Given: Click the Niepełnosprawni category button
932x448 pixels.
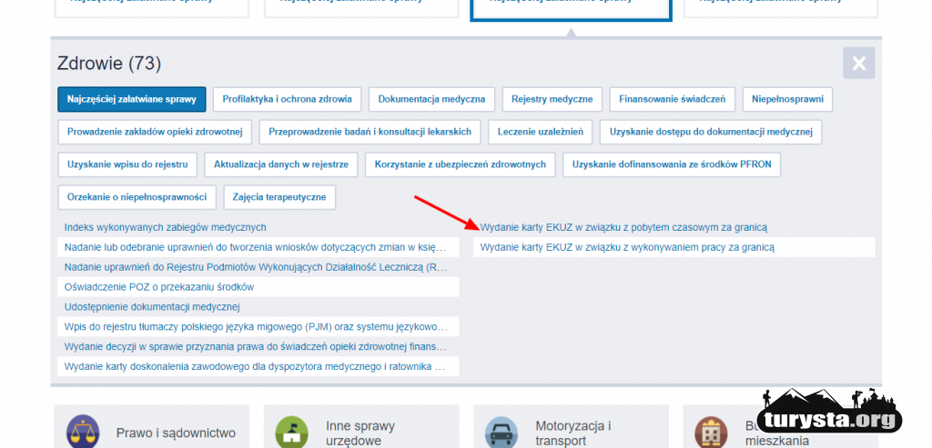Looking at the screenshot, I should click(787, 98).
